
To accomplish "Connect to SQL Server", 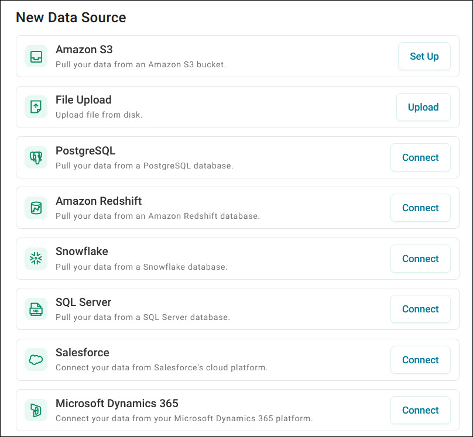I will (420, 309).
